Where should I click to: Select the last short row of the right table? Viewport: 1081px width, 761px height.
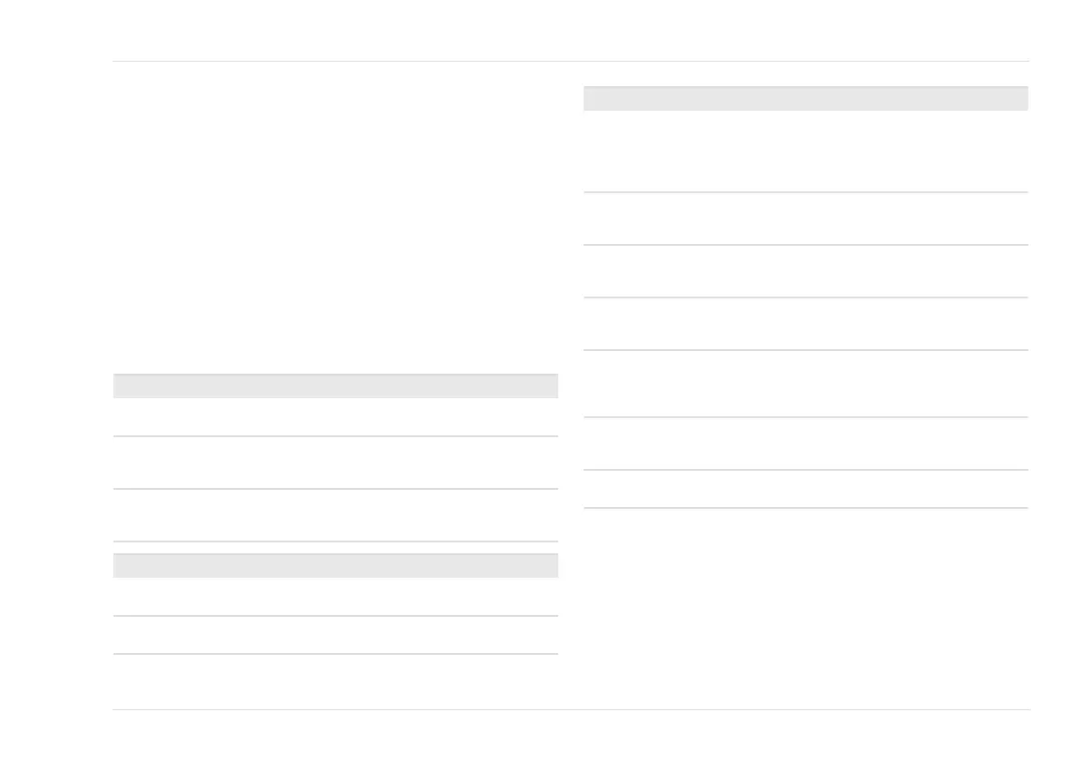pos(805,489)
